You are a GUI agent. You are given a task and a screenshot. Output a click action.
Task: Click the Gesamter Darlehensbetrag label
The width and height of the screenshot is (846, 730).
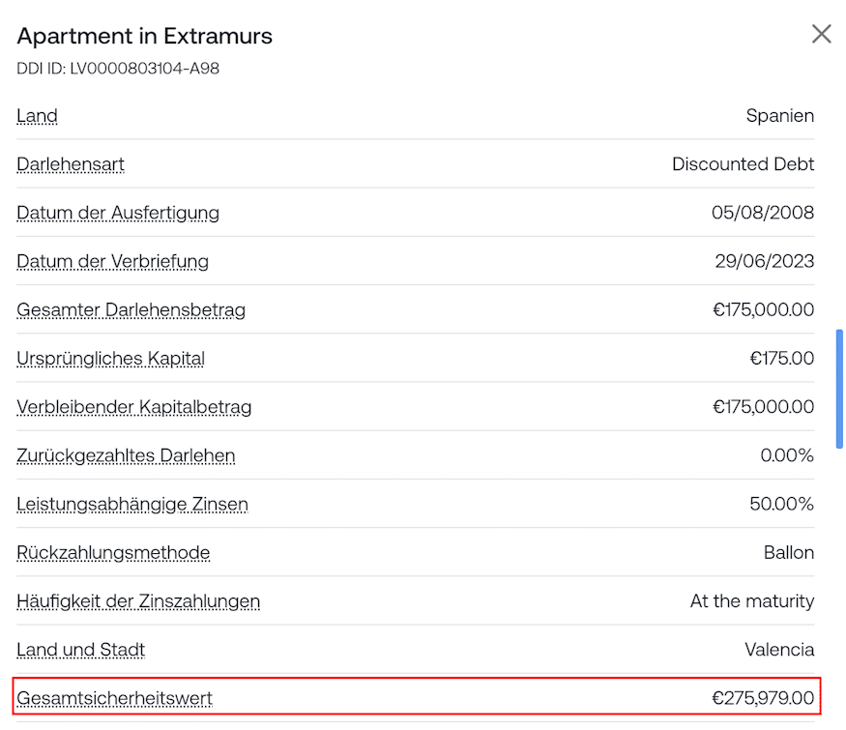pyautogui.click(x=131, y=310)
